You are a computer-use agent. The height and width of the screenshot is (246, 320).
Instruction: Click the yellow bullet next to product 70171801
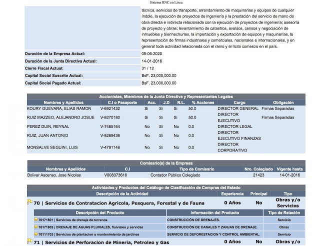(36, 219)
